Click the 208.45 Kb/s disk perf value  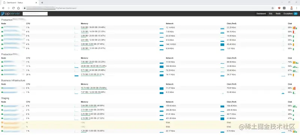point(231,110)
